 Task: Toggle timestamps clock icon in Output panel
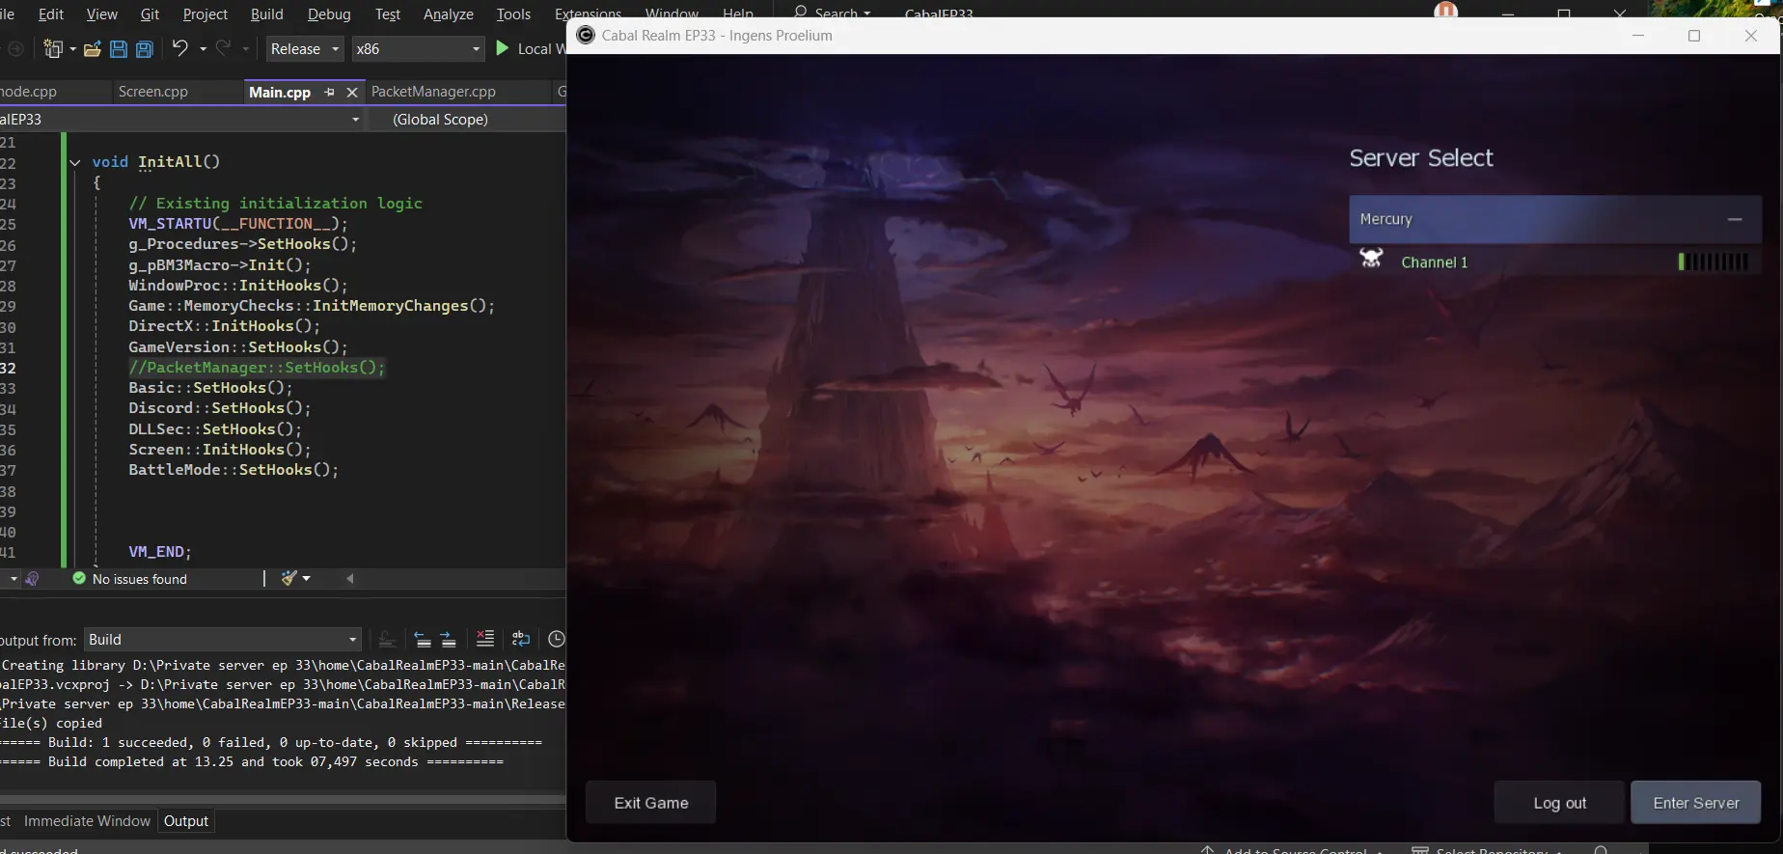coord(557,639)
